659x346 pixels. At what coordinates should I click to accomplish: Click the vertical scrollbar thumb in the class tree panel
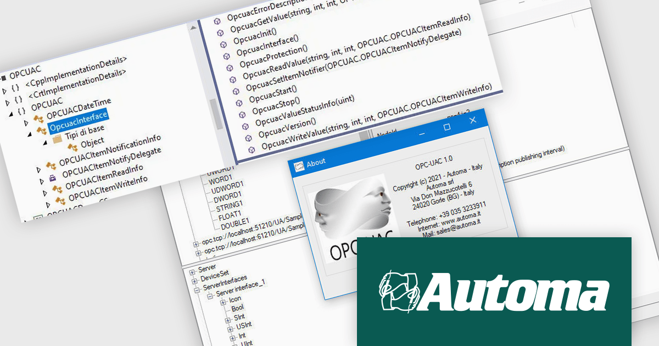pos(216,114)
